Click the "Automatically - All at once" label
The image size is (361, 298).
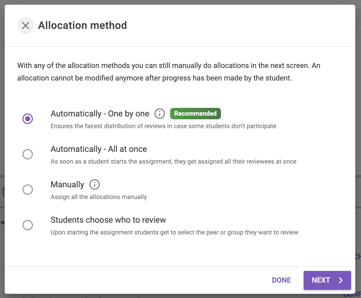(99, 149)
